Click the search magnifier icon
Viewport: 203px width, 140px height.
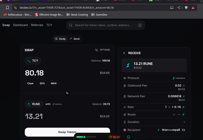[71, 25]
